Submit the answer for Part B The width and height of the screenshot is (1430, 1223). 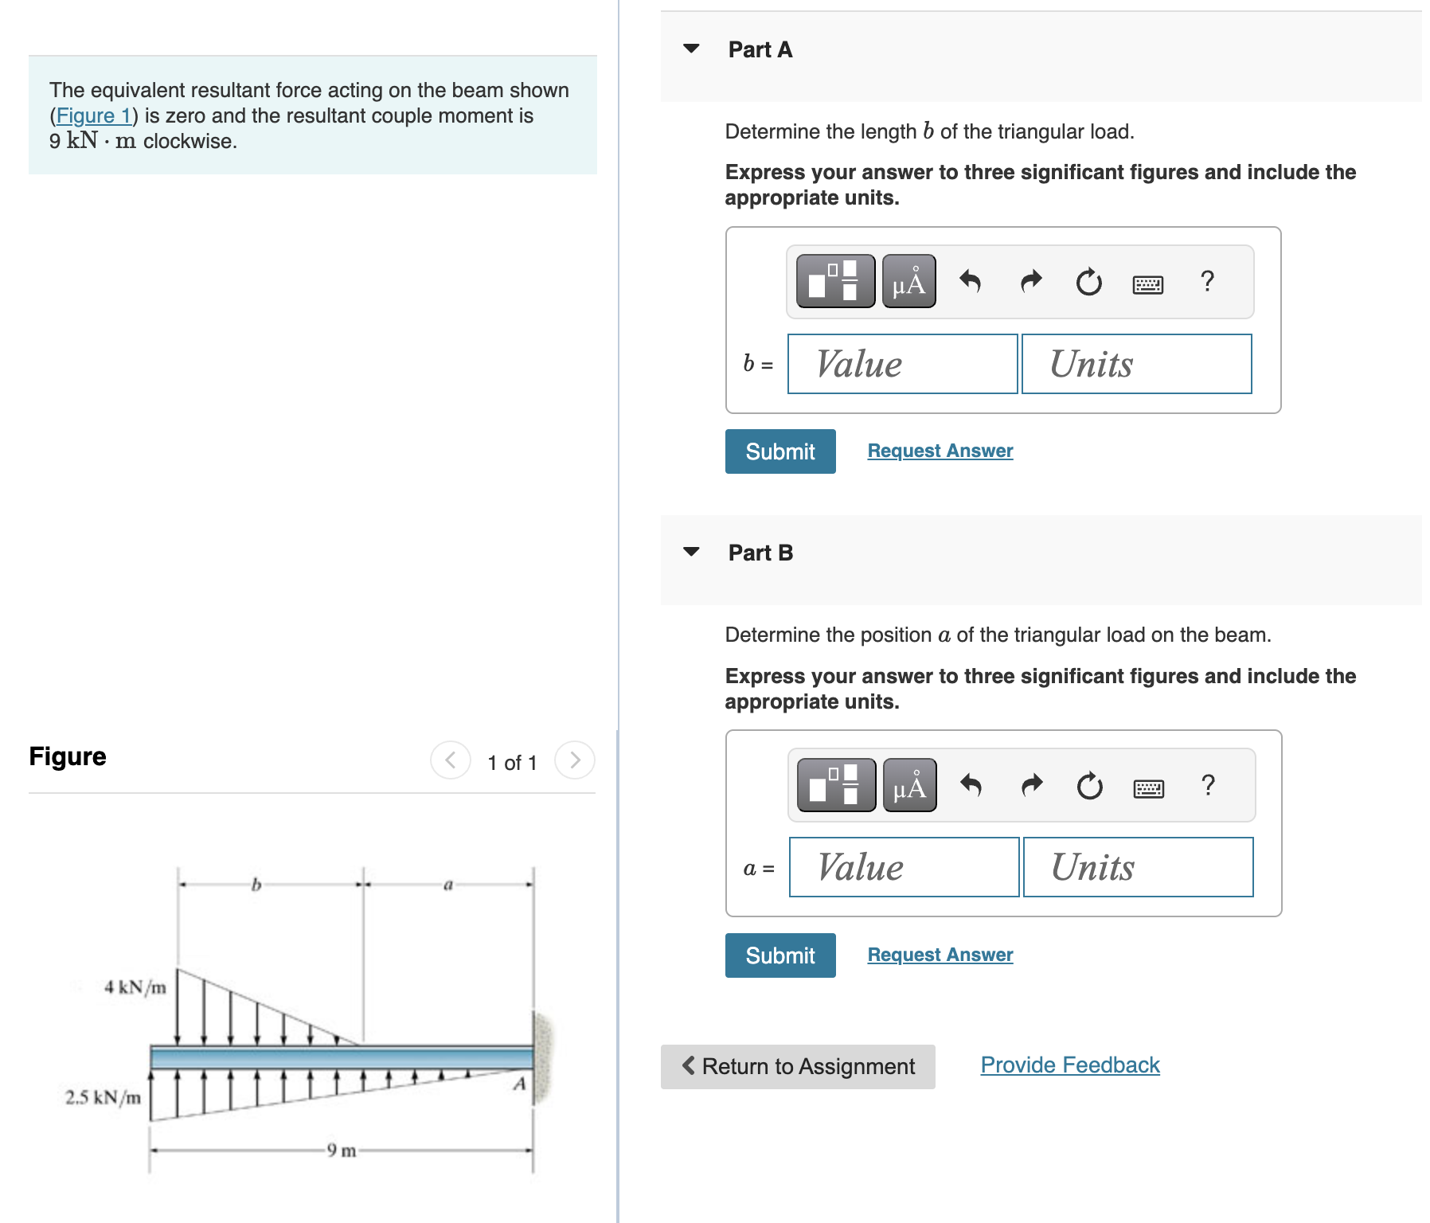tap(779, 955)
